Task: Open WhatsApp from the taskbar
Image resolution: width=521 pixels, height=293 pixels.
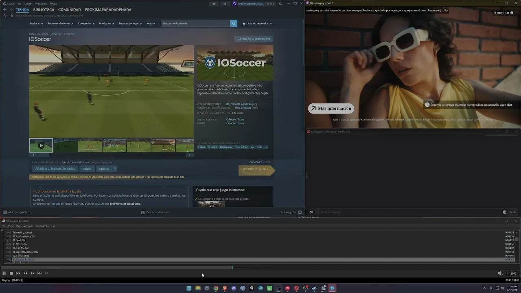Action: coord(269,288)
